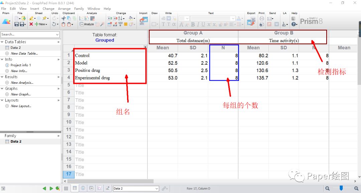The width and height of the screenshot is (361, 193).
Task: Click the send by email envelope icon
Action: coord(269,18)
